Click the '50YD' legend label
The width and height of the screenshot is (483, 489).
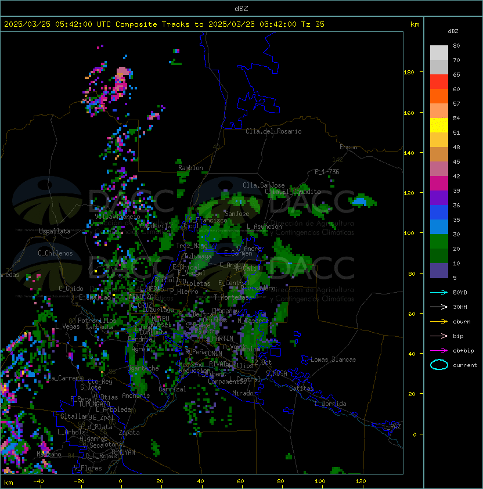point(460,292)
